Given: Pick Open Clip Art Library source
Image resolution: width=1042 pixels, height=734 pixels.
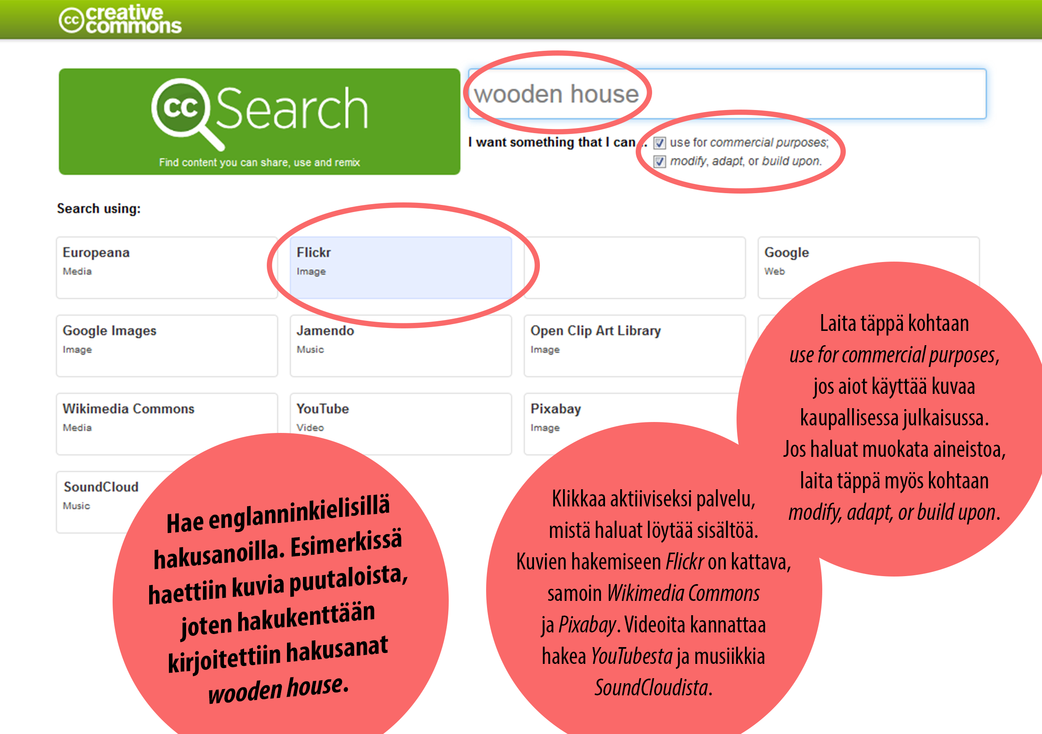Looking at the screenshot, I should (x=634, y=346).
